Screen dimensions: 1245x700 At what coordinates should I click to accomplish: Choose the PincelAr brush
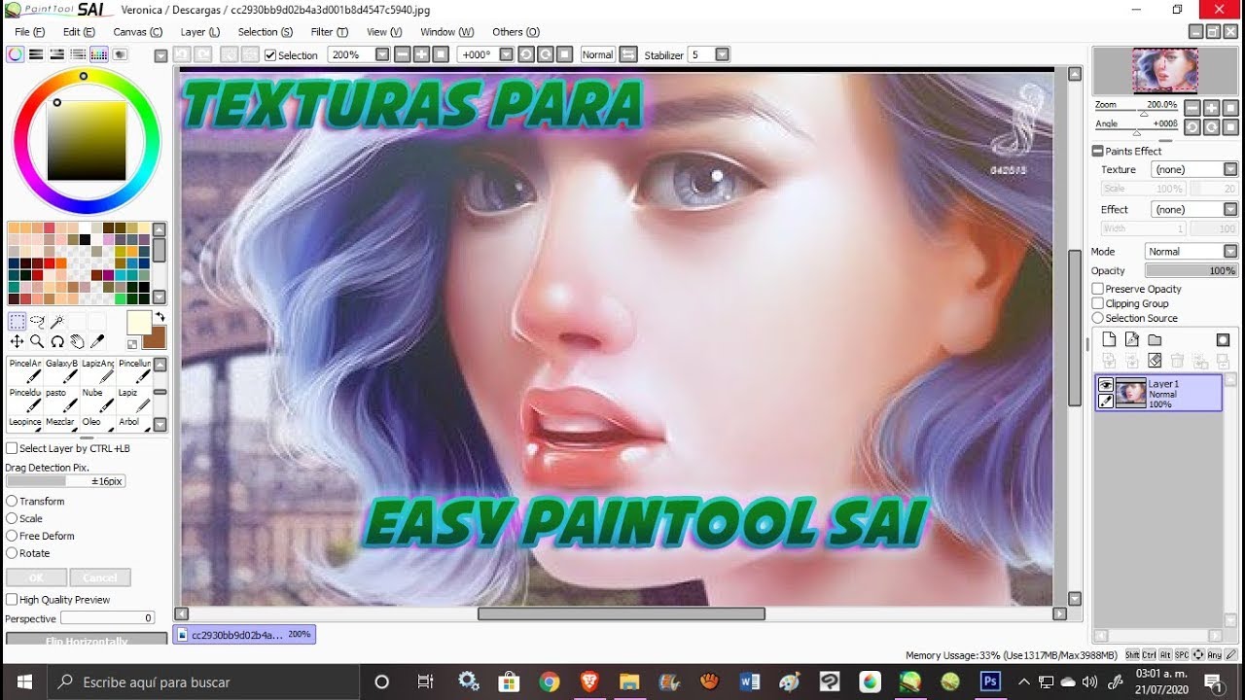(25, 370)
